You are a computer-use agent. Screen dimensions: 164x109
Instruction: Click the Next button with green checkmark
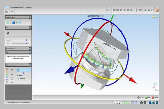point(148,98)
